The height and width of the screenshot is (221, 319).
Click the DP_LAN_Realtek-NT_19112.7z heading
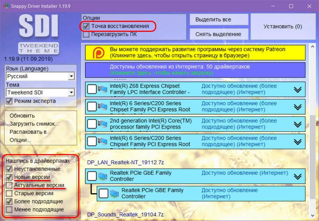(x=126, y=162)
